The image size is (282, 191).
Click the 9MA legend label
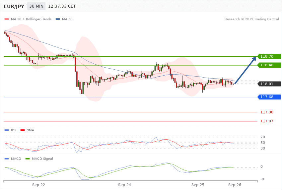(31, 130)
